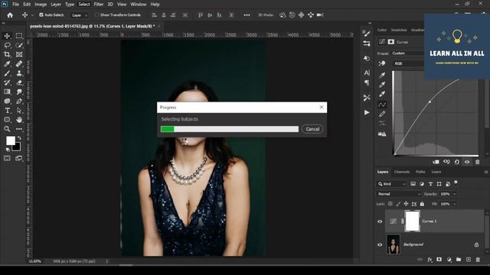Toggle the Auto-Select checkbox
490x275 pixels.
[x=41, y=15]
